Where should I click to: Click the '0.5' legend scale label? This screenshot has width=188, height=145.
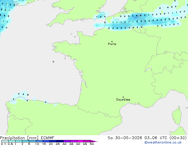pyautogui.click(x=10, y=144)
